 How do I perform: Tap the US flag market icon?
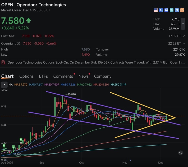(156, 10)
